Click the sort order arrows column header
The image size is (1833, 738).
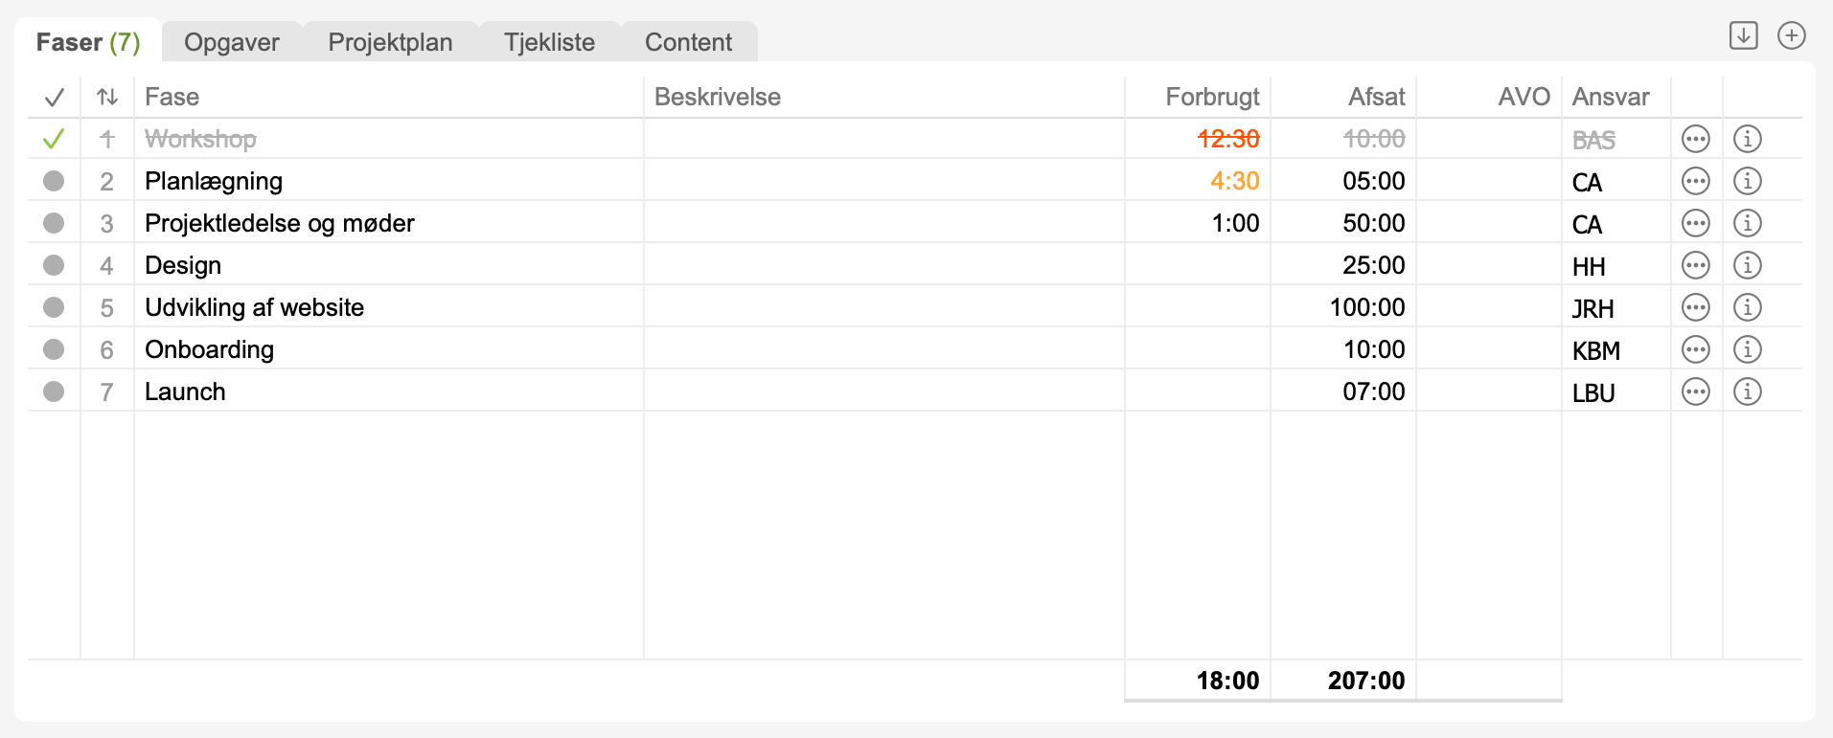tap(107, 97)
